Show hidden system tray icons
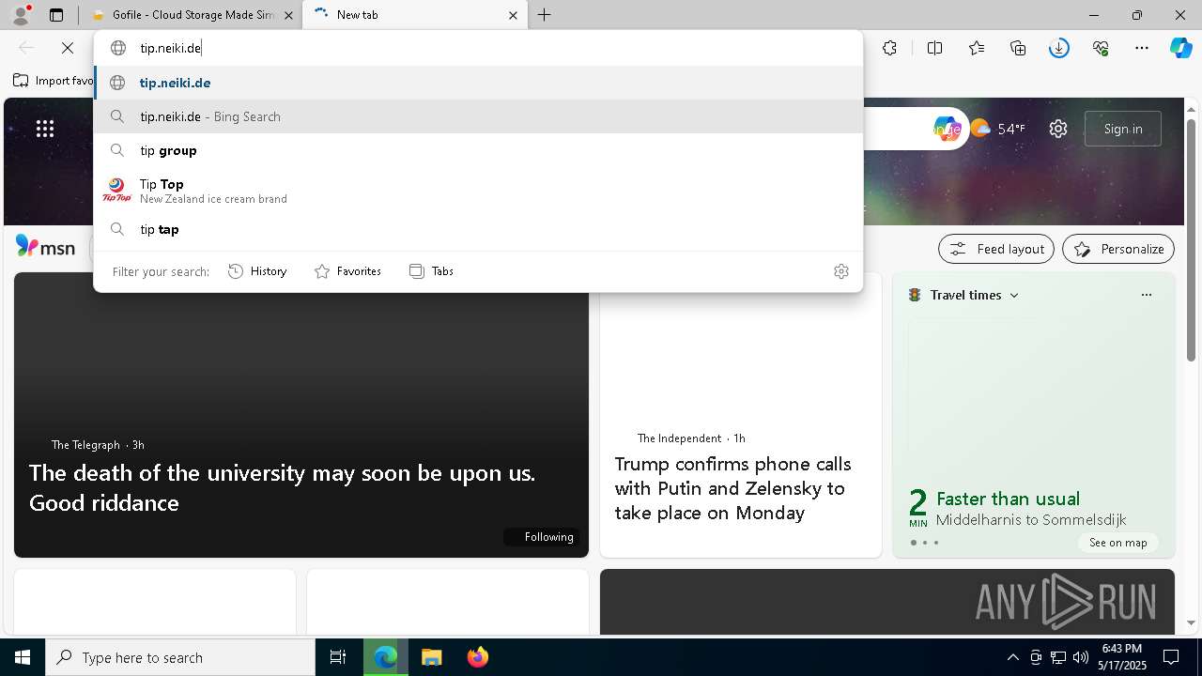 pyautogui.click(x=1012, y=657)
